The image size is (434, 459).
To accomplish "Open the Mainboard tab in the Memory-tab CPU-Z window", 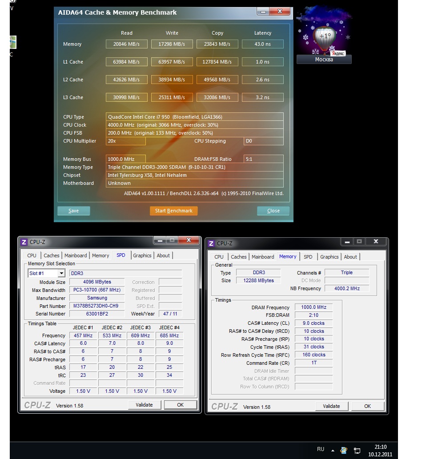I will [263, 257].
